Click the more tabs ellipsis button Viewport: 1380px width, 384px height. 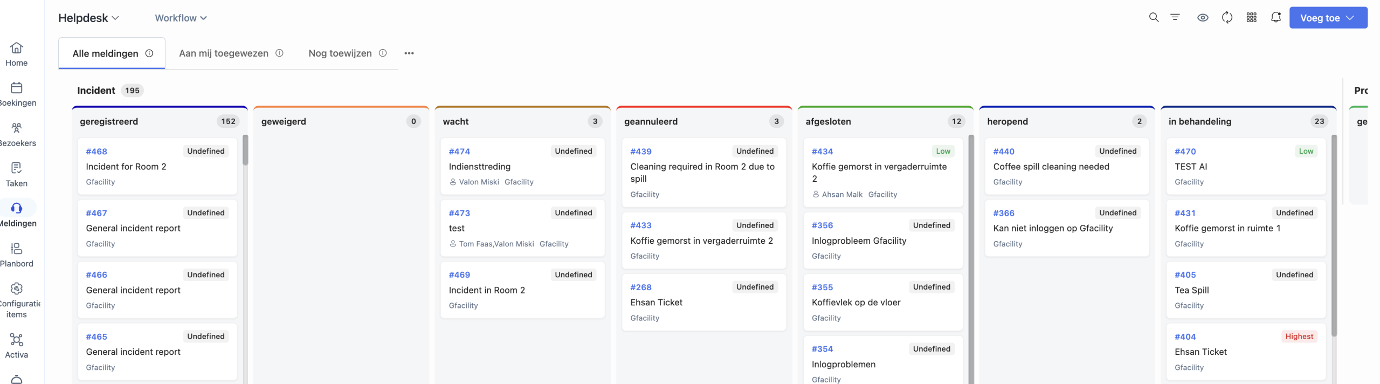tap(409, 53)
